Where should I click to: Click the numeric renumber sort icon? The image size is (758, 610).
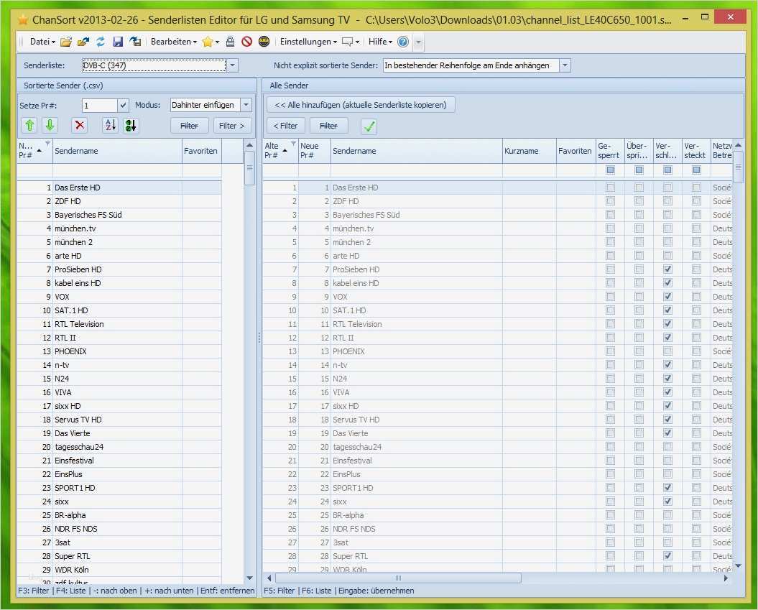pos(130,124)
